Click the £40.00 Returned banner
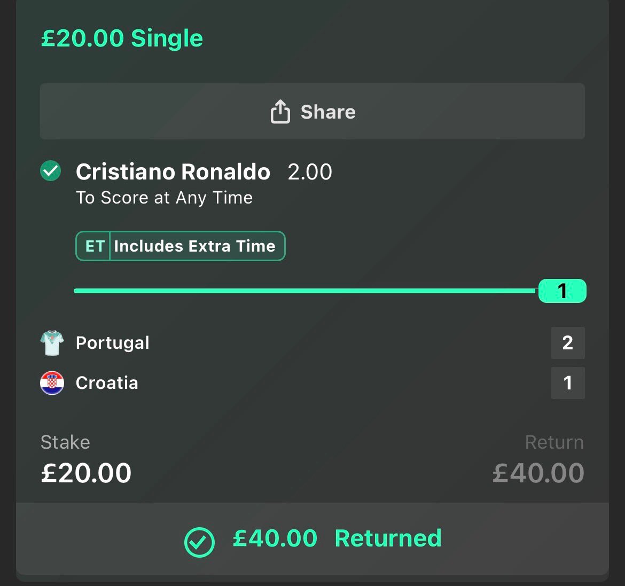This screenshot has width=625, height=586. pos(312,538)
